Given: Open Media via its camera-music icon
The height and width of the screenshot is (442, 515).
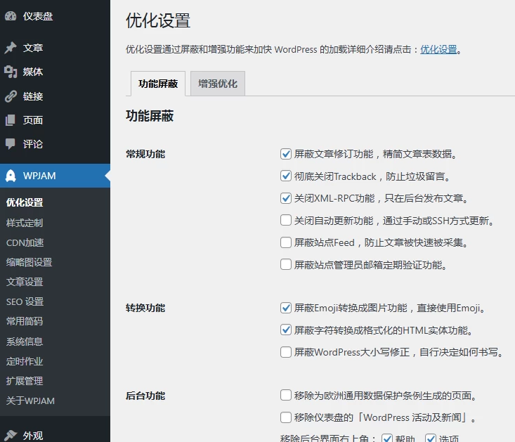Looking at the screenshot, I should tap(11, 72).
